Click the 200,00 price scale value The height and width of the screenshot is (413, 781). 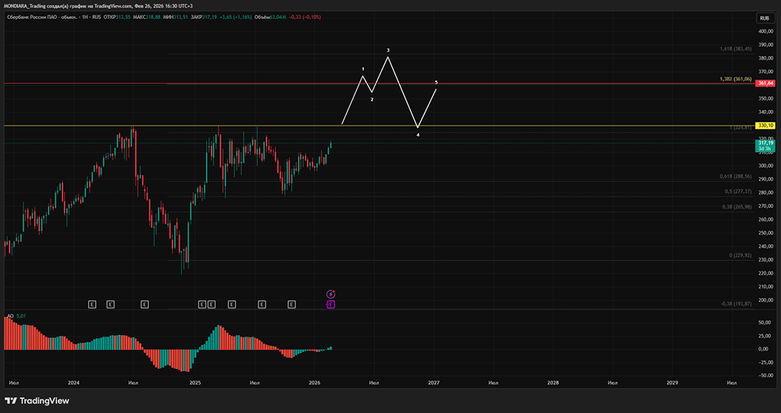point(767,300)
